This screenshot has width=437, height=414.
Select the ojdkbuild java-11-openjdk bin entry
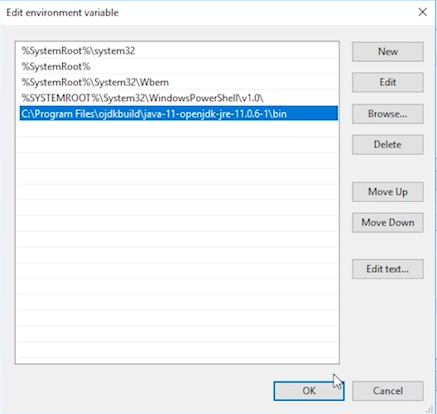179,113
